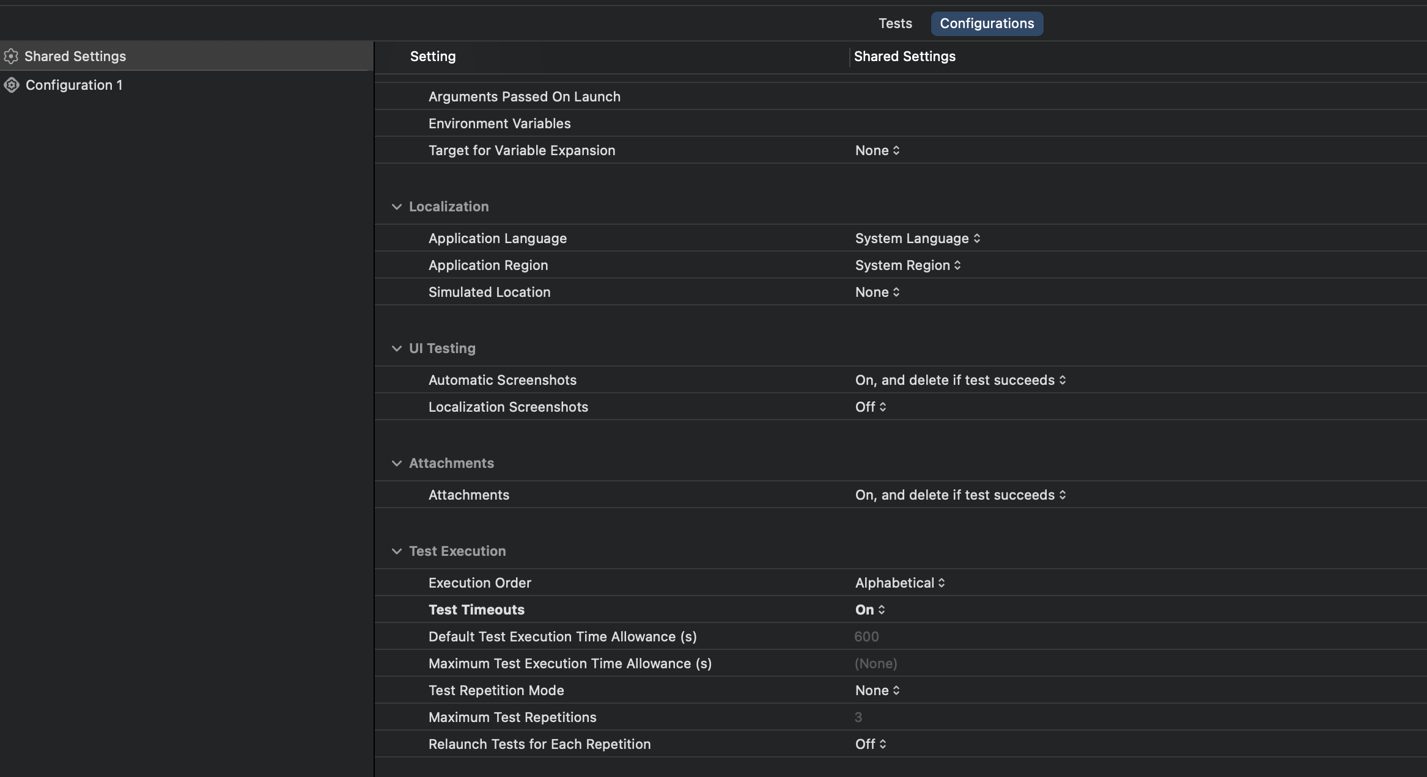Switch to the Tests tab
The width and height of the screenshot is (1427, 777).
click(x=895, y=23)
